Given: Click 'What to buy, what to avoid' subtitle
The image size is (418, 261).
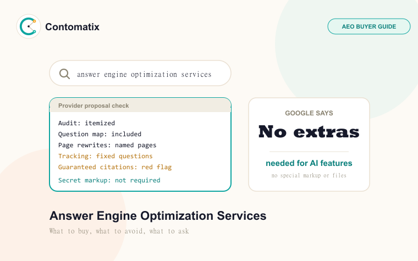Looking at the screenshot, I should [x=119, y=231].
